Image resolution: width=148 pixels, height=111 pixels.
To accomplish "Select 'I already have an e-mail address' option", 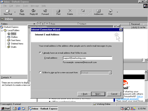I will click(40, 53).
